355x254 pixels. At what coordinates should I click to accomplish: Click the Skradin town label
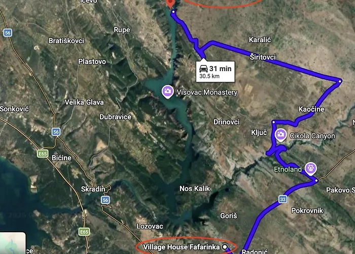93,189
